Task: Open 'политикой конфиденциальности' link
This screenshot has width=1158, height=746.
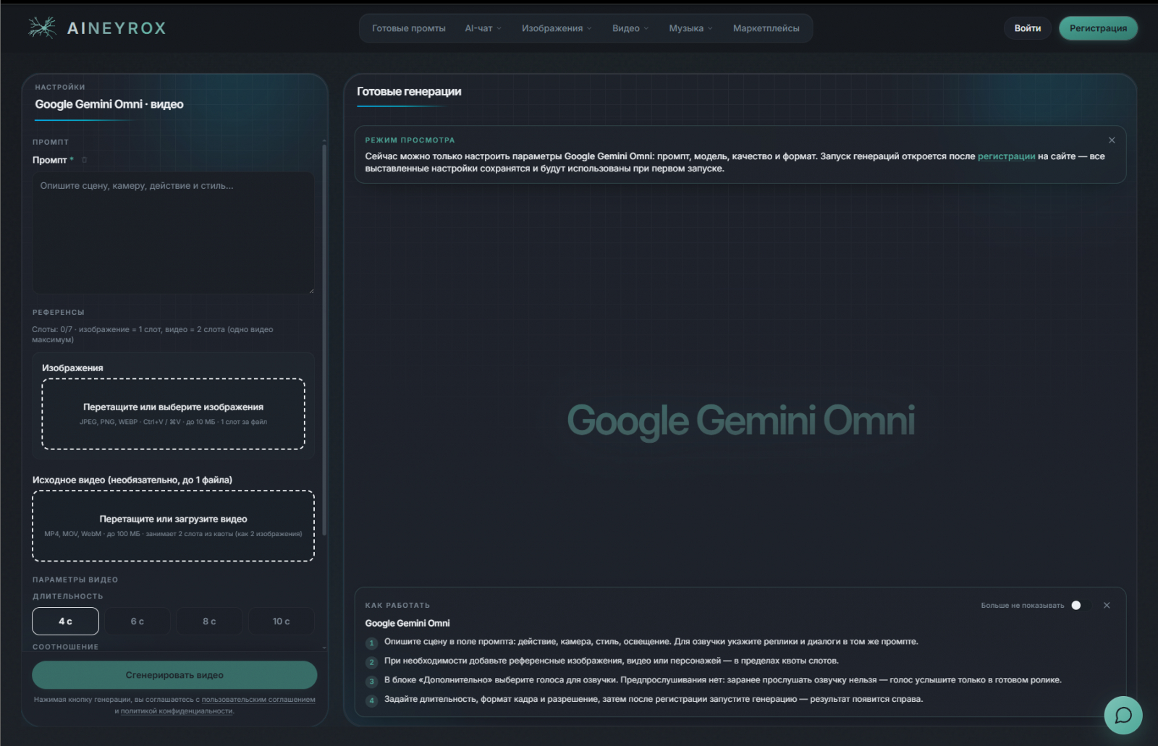Action: coord(177,711)
